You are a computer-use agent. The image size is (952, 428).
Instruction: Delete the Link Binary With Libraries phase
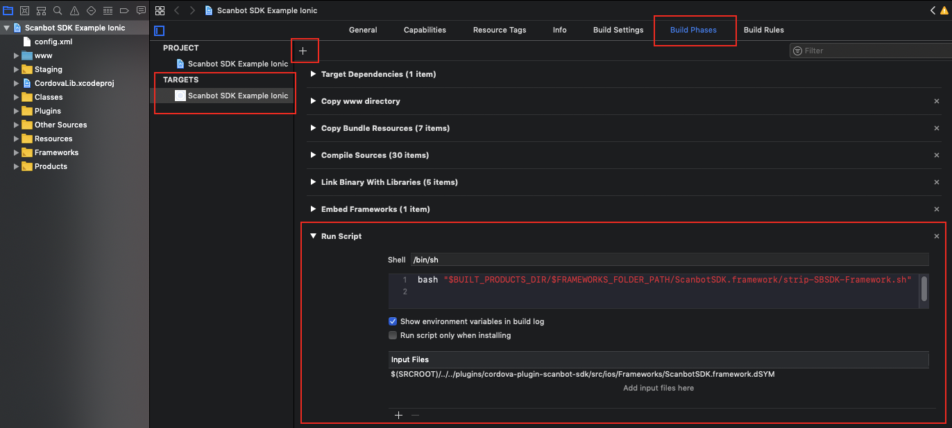pyautogui.click(x=937, y=182)
